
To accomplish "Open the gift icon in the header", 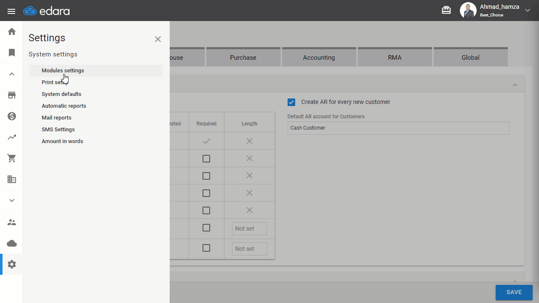I will 446,11.
